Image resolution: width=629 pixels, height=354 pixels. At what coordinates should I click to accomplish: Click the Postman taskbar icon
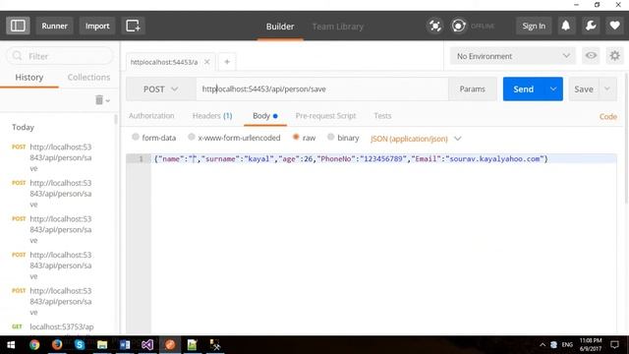[170, 345]
